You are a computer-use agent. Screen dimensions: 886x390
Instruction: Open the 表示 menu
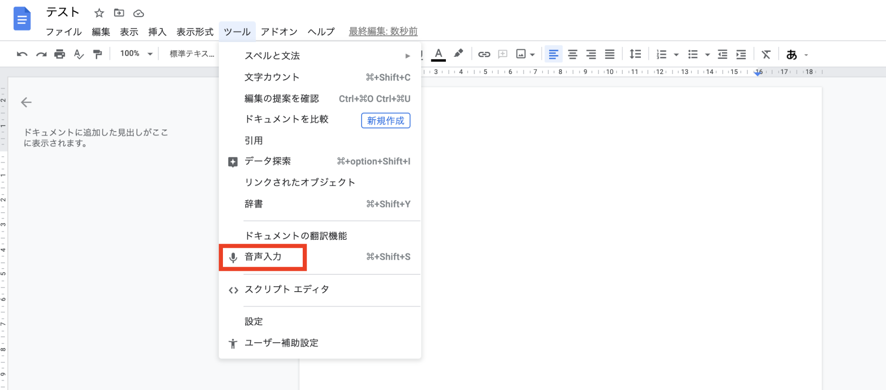129,32
